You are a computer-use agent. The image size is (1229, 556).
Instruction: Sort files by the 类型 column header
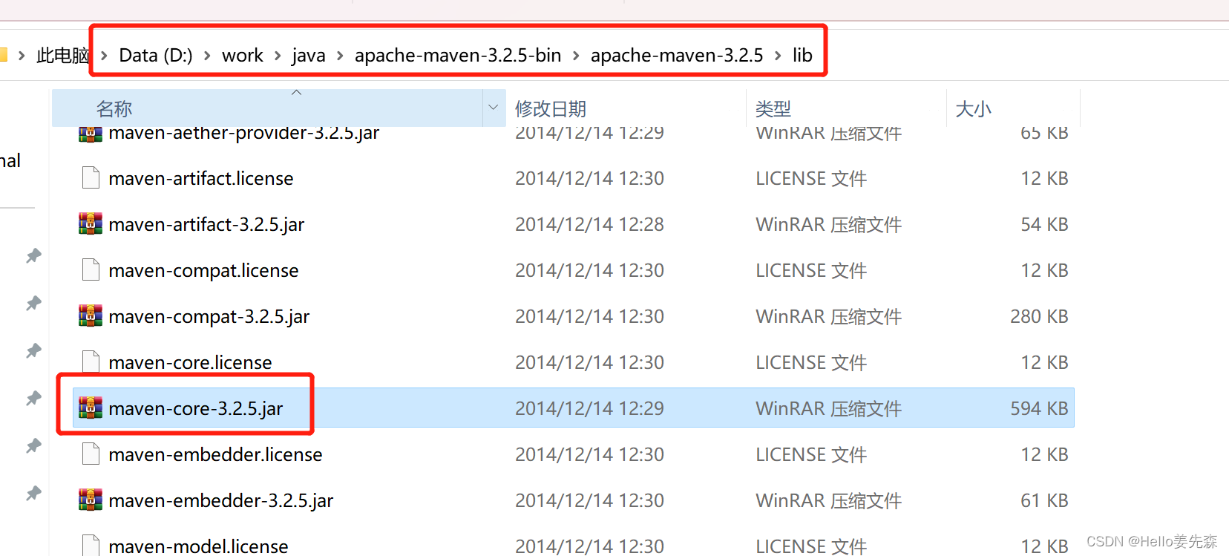pyautogui.click(x=773, y=109)
